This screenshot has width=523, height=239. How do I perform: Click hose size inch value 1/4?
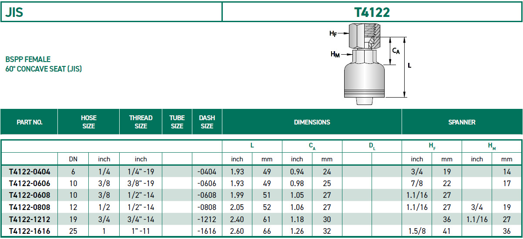[x=104, y=172]
